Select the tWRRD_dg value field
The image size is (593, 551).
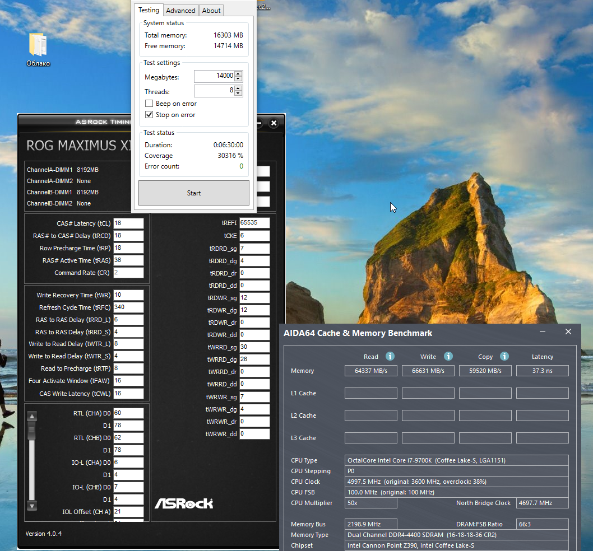(x=254, y=359)
